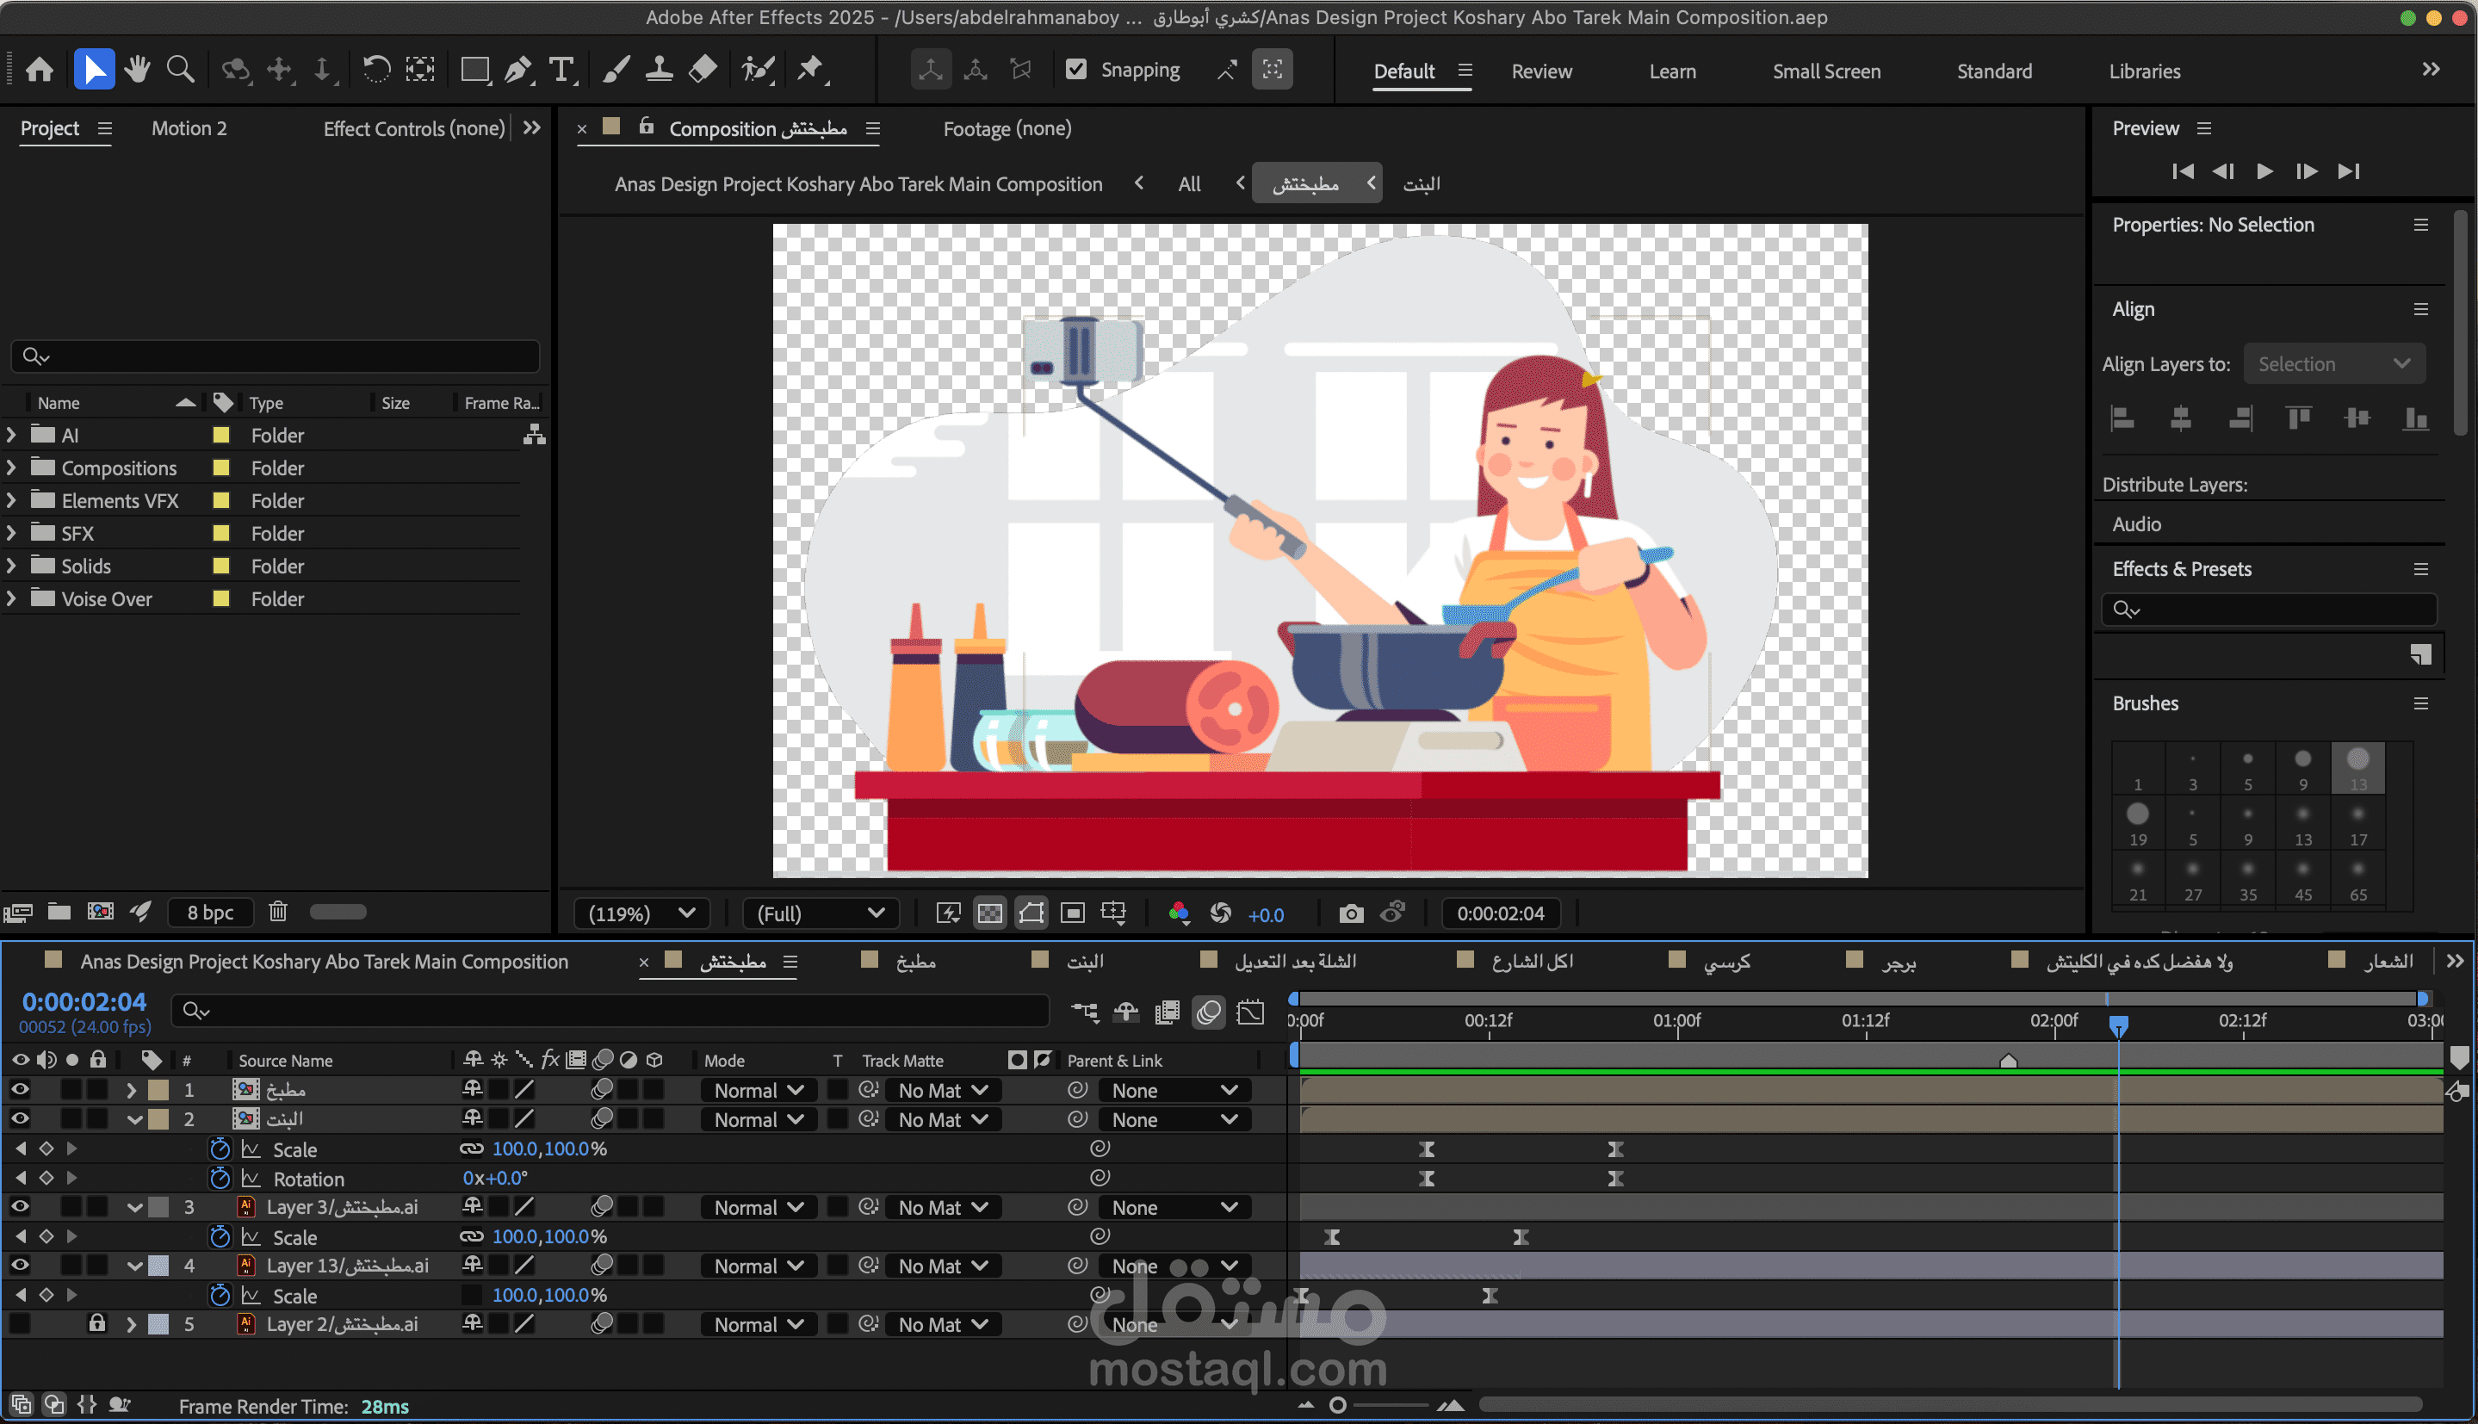Open the Align Layers to Selection dropdown
Screen dimensions: 2478x1424
click(x=2333, y=364)
